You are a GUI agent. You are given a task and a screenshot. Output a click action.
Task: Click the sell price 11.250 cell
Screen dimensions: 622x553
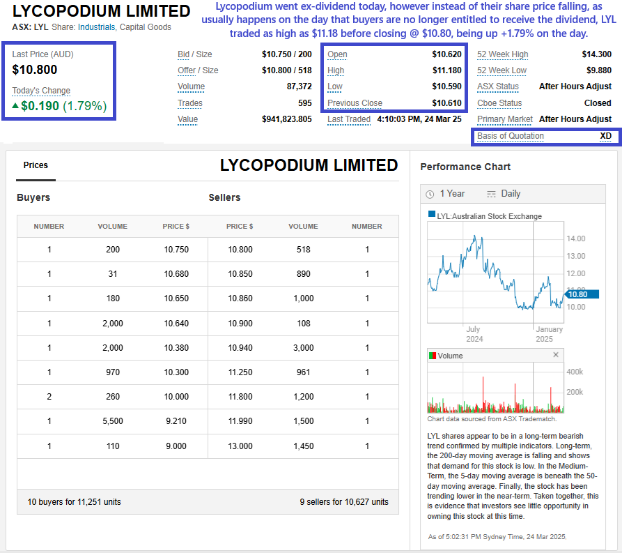coord(240,372)
